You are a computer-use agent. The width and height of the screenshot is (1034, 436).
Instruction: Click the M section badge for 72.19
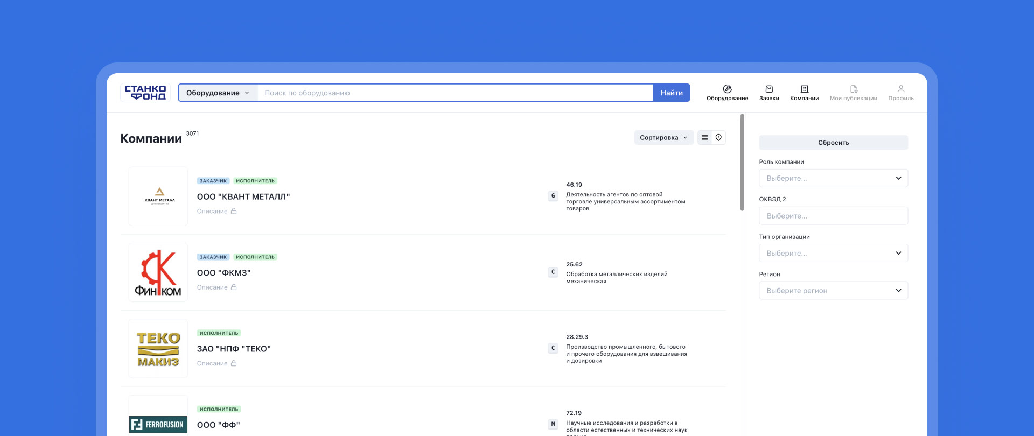pyautogui.click(x=553, y=424)
